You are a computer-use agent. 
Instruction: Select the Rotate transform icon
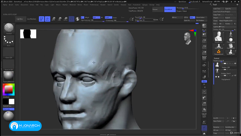(66, 19)
